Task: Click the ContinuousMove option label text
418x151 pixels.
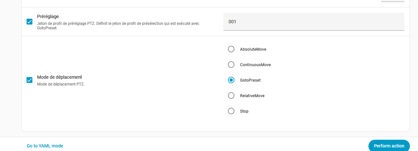Action: [x=255, y=65]
